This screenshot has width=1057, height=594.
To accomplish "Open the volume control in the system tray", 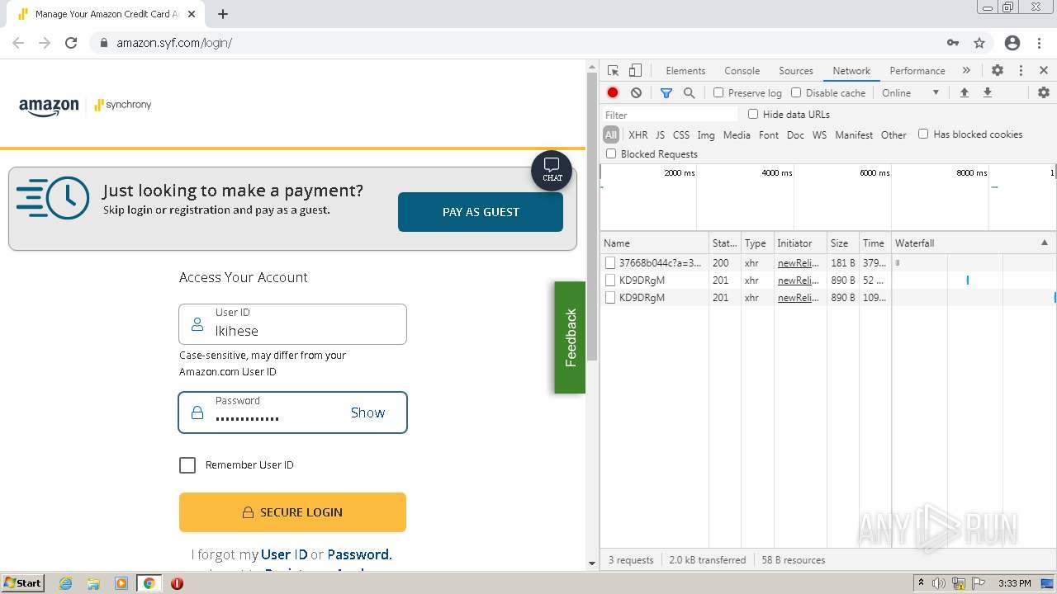I will [939, 583].
